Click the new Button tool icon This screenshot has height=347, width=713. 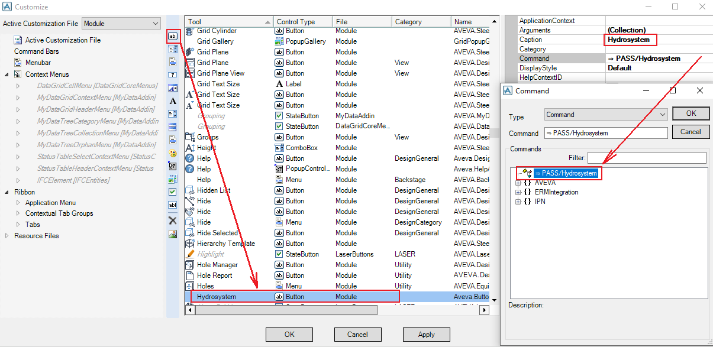tap(173, 36)
